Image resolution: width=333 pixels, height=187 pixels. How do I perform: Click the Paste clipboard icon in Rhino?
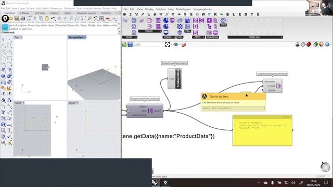pos(47,19)
